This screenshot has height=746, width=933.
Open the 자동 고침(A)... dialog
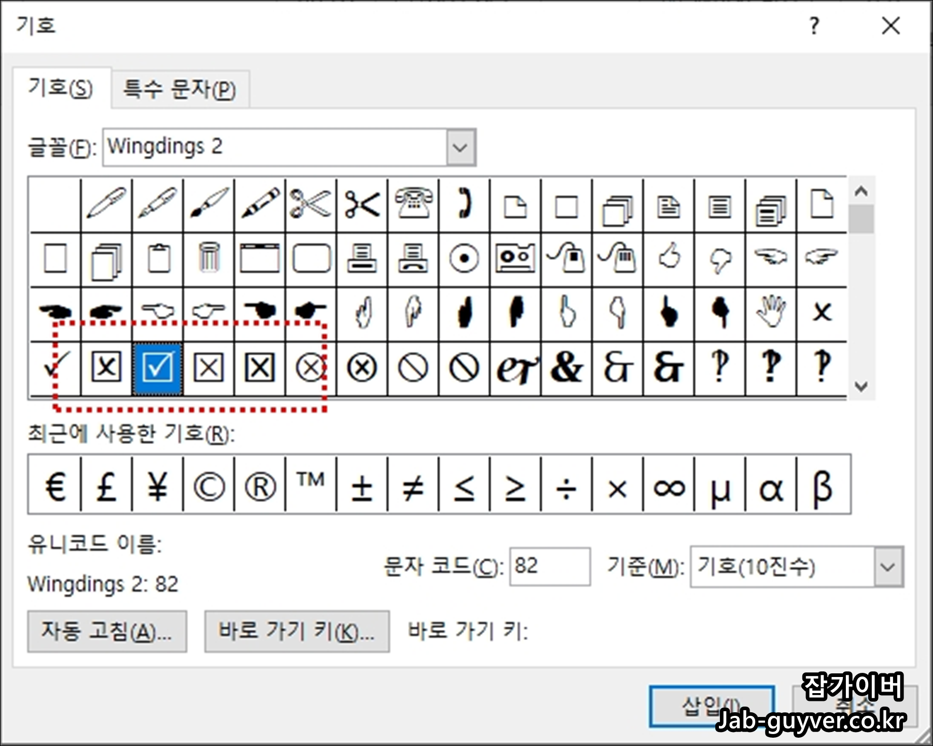coord(107,631)
